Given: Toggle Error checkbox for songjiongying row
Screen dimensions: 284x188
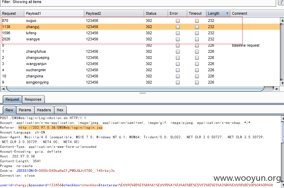Looking at the screenshot, I should 178,82.
